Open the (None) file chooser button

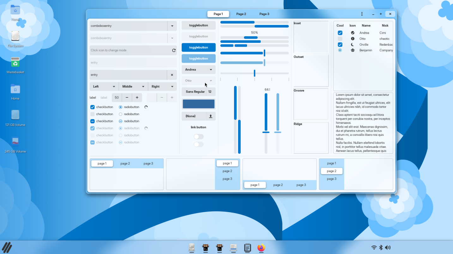point(199,116)
